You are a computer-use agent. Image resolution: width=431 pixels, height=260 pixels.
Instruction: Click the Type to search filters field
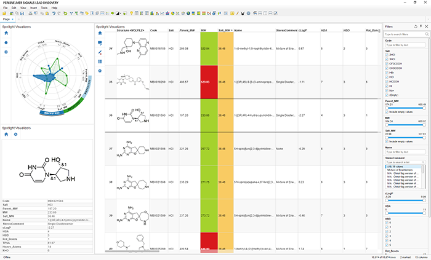tap(406, 34)
